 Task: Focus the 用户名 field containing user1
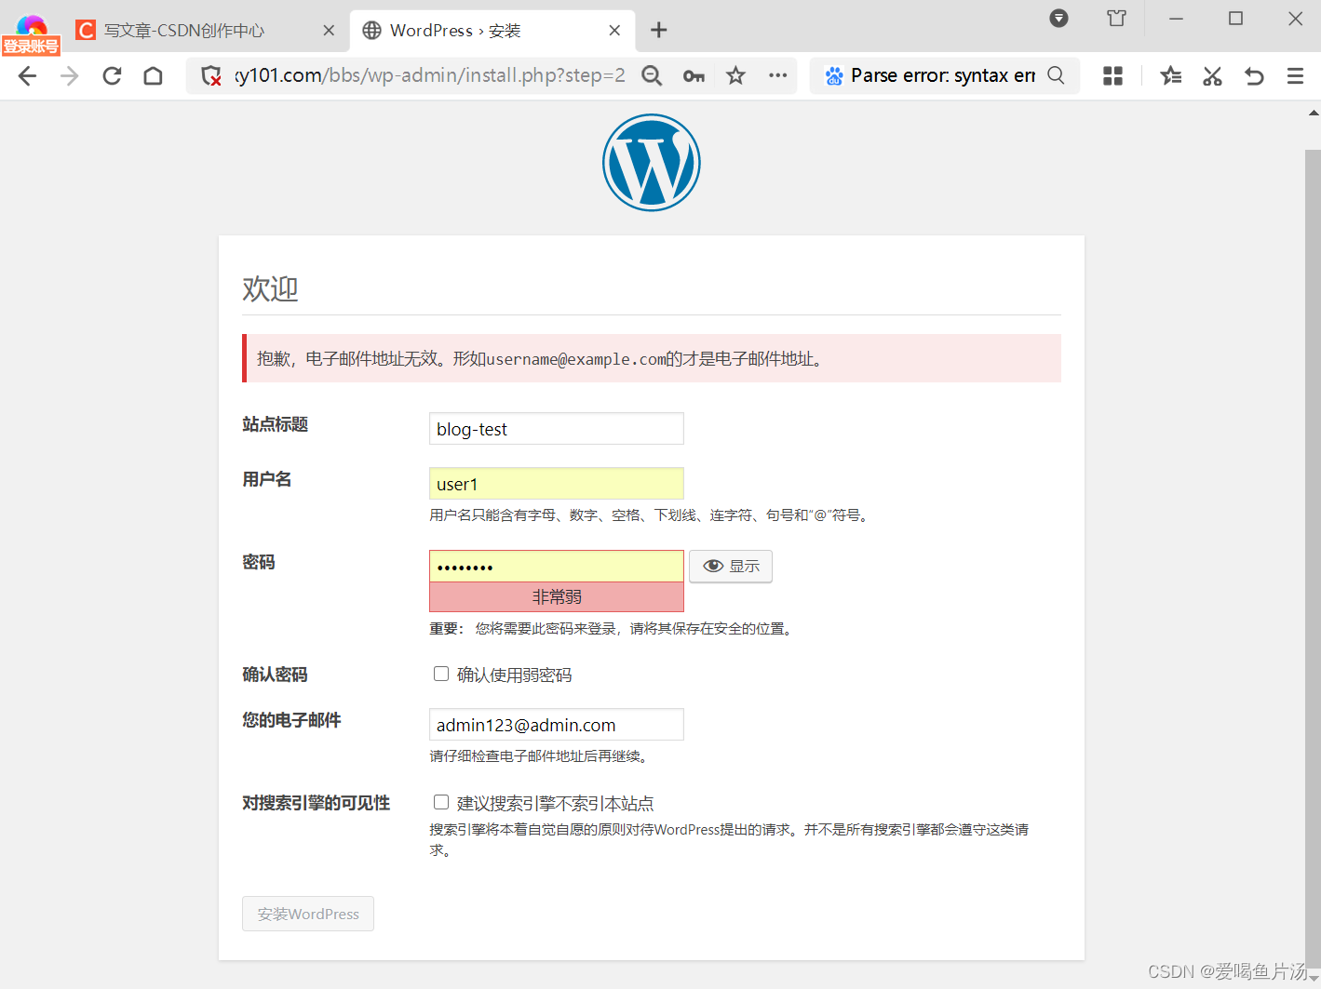557,484
